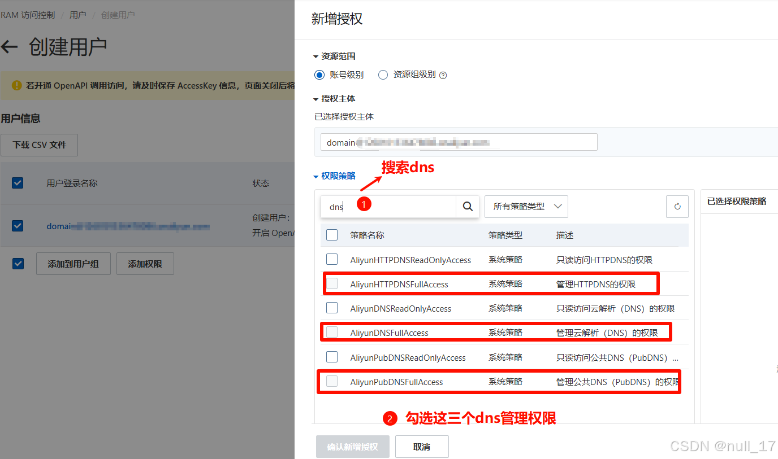Check the select-all checkbox in the 策略名称 header
Viewport: 778px width, 459px height.
pyautogui.click(x=332, y=235)
